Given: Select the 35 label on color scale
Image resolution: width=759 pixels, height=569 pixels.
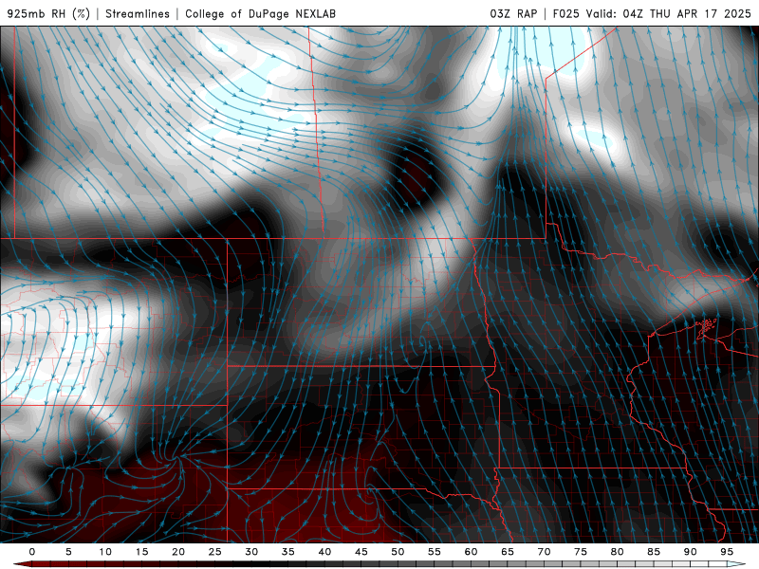Looking at the screenshot, I should (288, 552).
